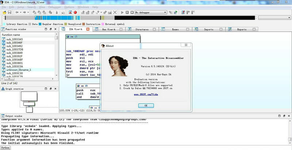Viewport: 292px width, 150px height.
Task: Click the open file folder icon
Action: (4, 12)
